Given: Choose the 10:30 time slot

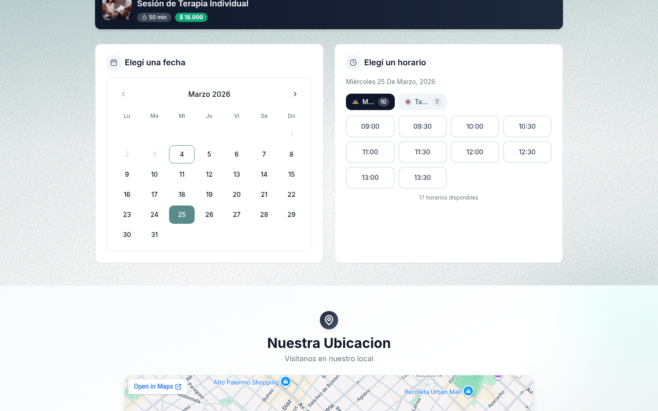Looking at the screenshot, I should (x=527, y=126).
